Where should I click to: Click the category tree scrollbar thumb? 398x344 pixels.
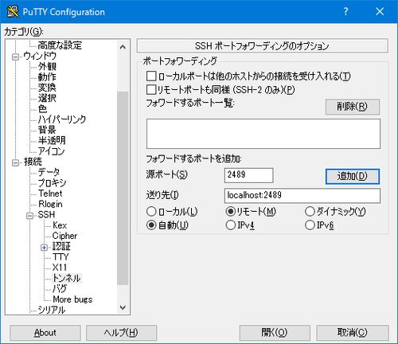click(x=123, y=188)
